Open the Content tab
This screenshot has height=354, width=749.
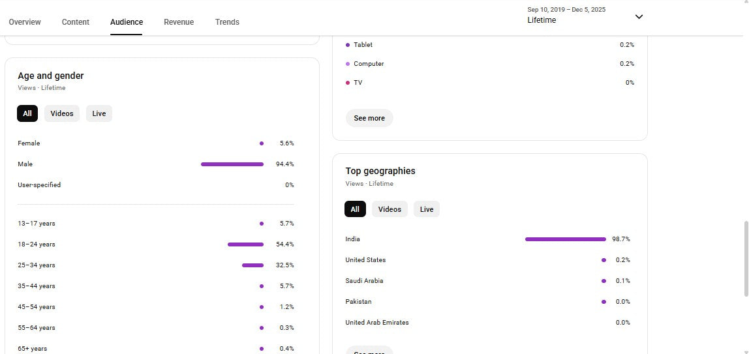point(76,22)
